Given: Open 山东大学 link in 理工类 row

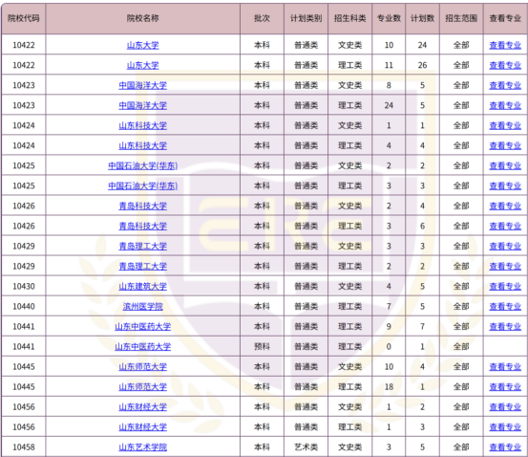Looking at the screenshot, I should [x=142, y=65].
